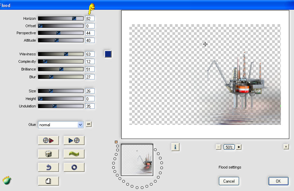Viewport: 294px width, 191px height.
Task: Focus the Offset value field showing 0
Action: click(x=90, y=26)
